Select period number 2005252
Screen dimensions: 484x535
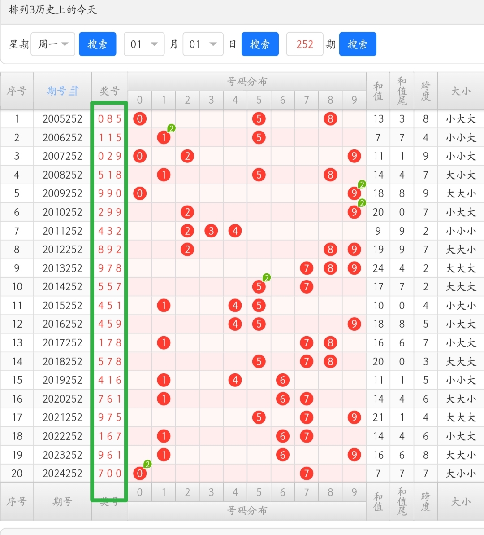[x=62, y=119]
